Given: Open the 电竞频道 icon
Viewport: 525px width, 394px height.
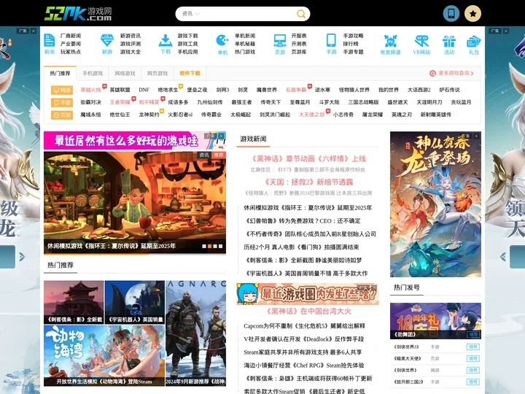Looking at the screenshot, I should [x=390, y=45].
